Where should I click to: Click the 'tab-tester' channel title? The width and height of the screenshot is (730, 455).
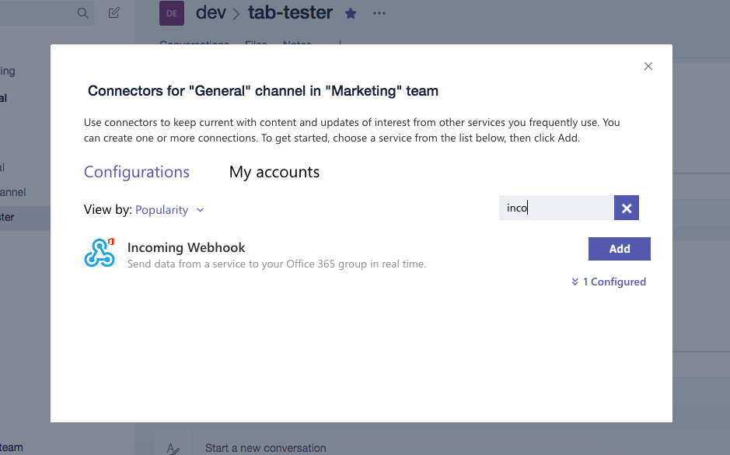click(290, 12)
